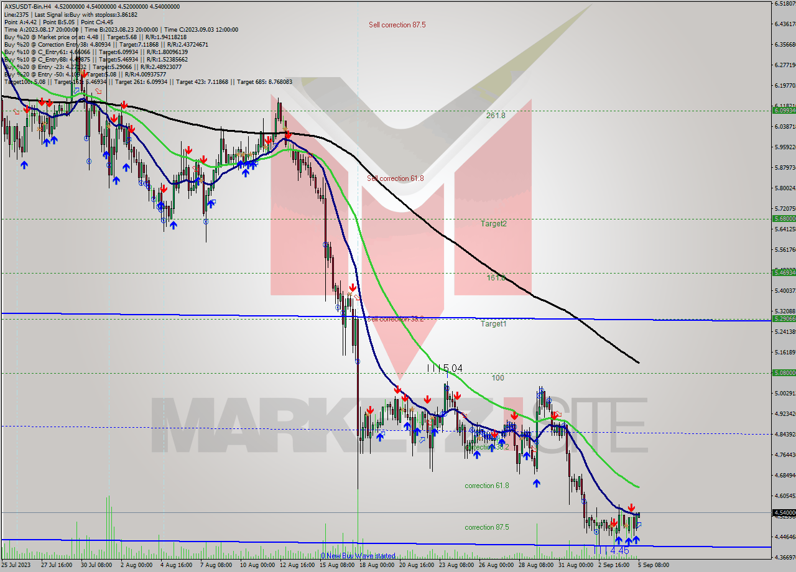Screen dimensions: 796x572
Task: Click the 'Sell correction 87.5' label
Action: (x=397, y=25)
